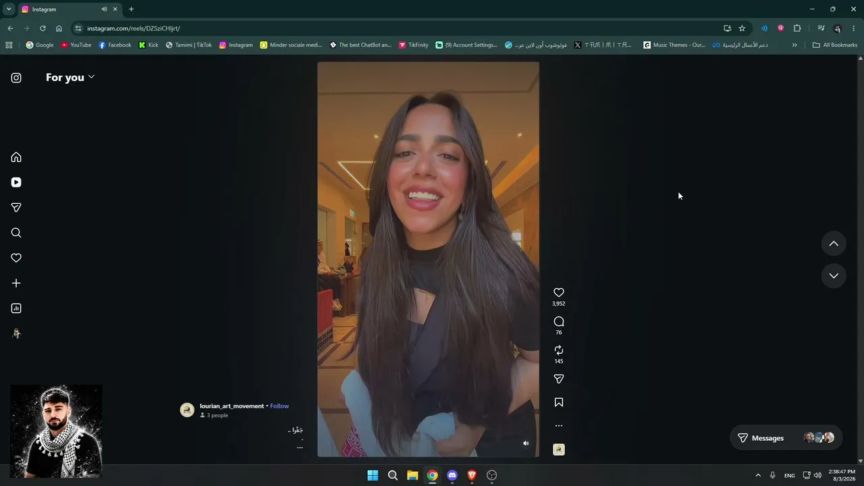The image size is (864, 486).
Task: Click the browser home button
Action: point(59,28)
